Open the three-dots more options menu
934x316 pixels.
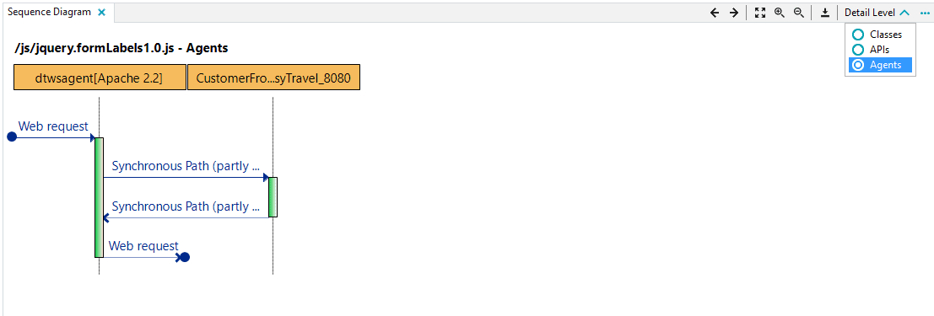coord(925,13)
